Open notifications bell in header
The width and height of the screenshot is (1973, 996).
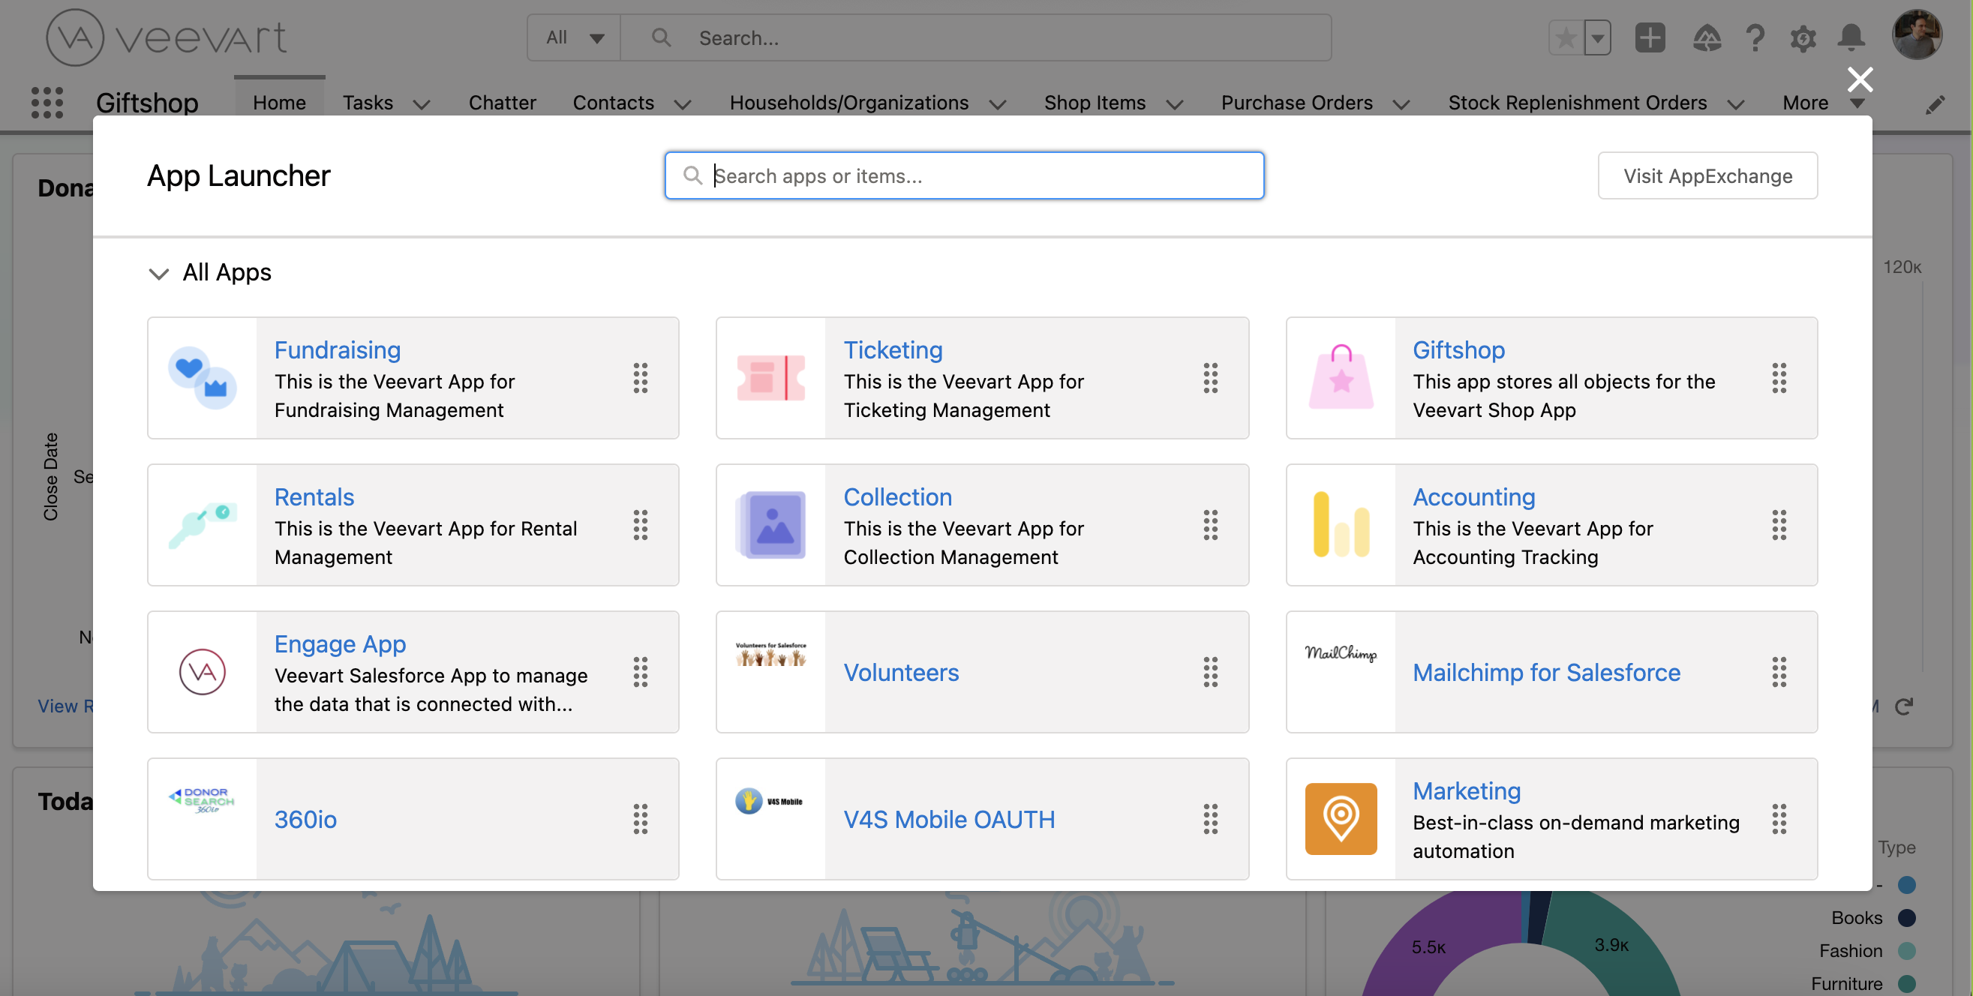[x=1851, y=37]
